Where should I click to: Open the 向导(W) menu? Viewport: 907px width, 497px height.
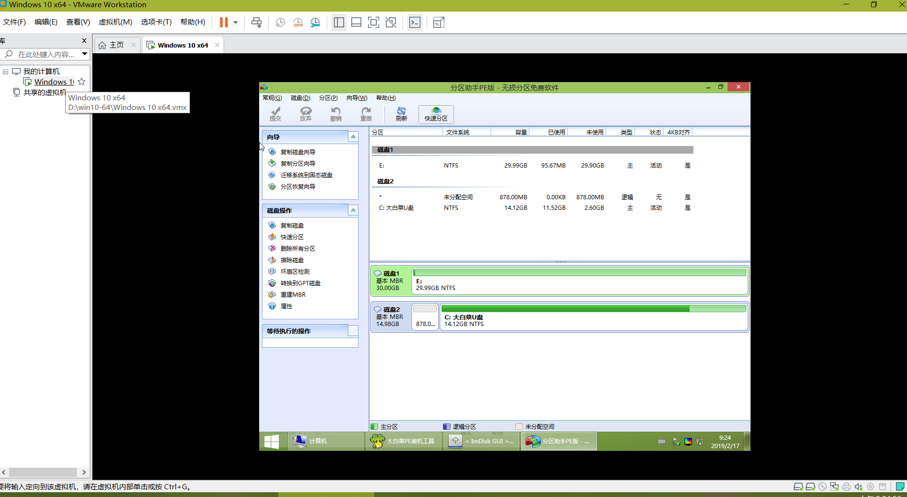(357, 98)
